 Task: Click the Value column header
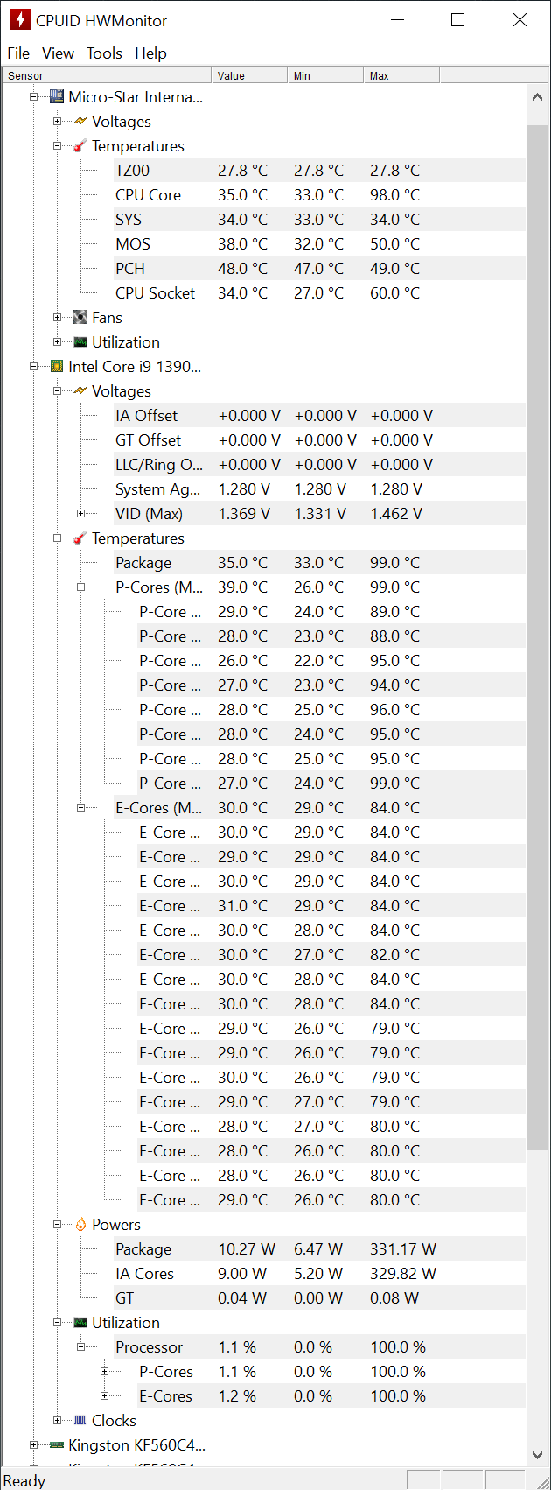249,76
